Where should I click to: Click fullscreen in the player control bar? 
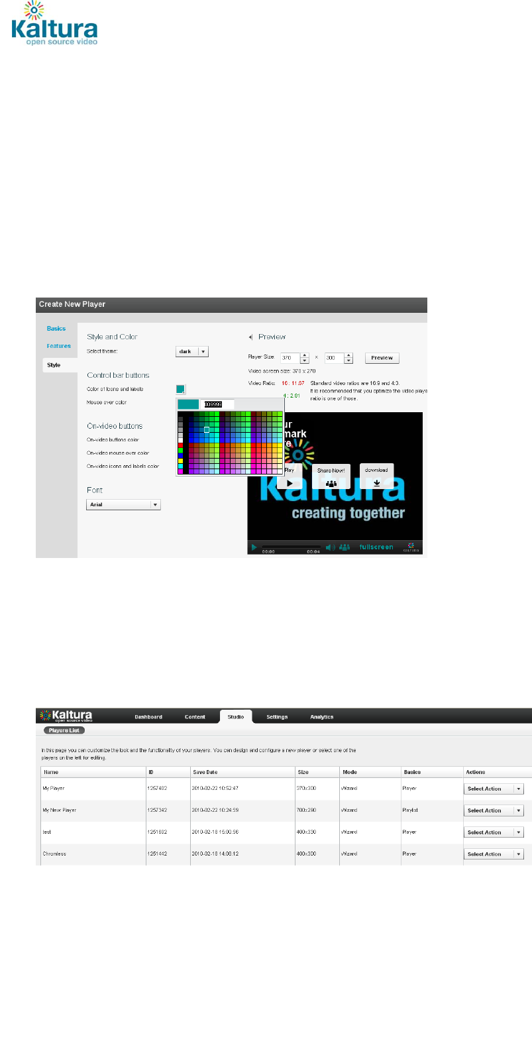pyautogui.click(x=376, y=547)
